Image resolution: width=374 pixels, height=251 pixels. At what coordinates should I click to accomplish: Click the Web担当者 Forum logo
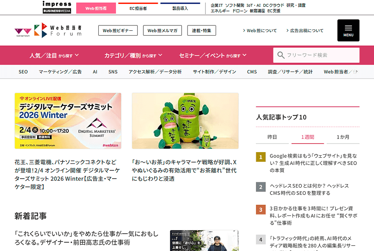[48, 30]
